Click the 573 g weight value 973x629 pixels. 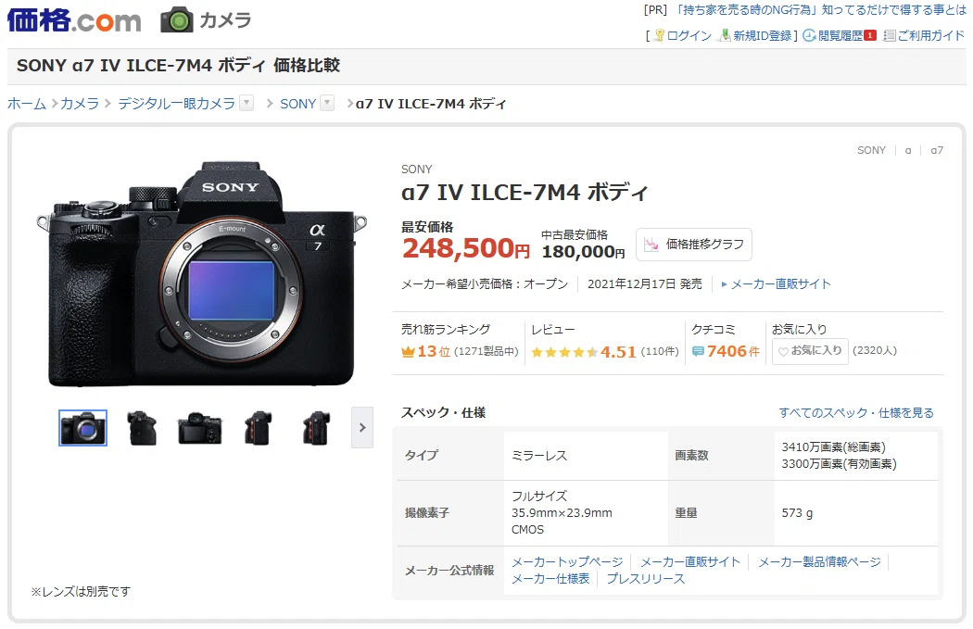(x=797, y=513)
